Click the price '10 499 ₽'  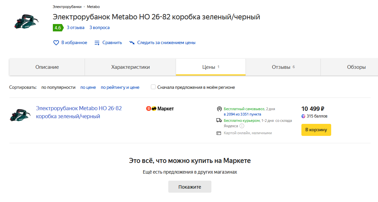pos(313,109)
